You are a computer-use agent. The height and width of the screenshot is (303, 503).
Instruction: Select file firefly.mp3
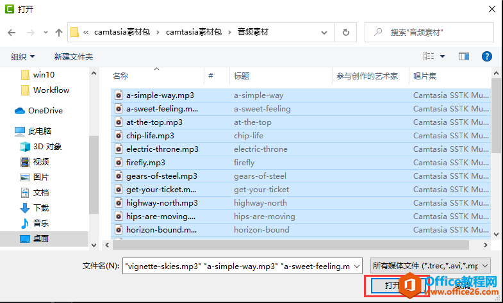[x=145, y=163]
